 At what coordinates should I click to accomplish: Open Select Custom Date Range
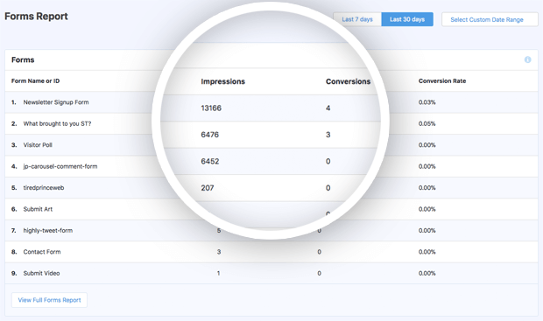coord(490,19)
